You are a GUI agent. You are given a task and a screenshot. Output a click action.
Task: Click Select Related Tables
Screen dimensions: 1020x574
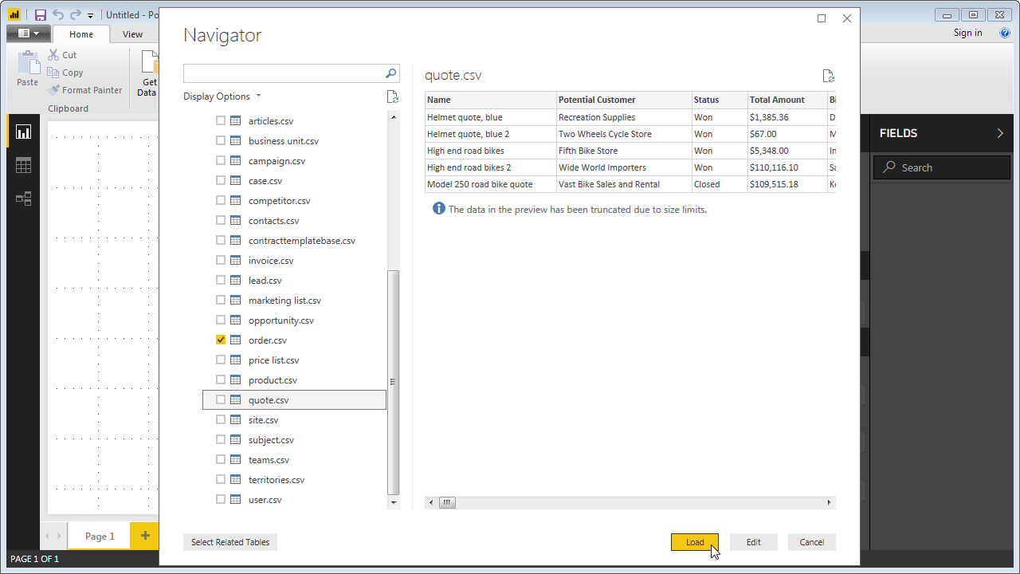coord(229,541)
